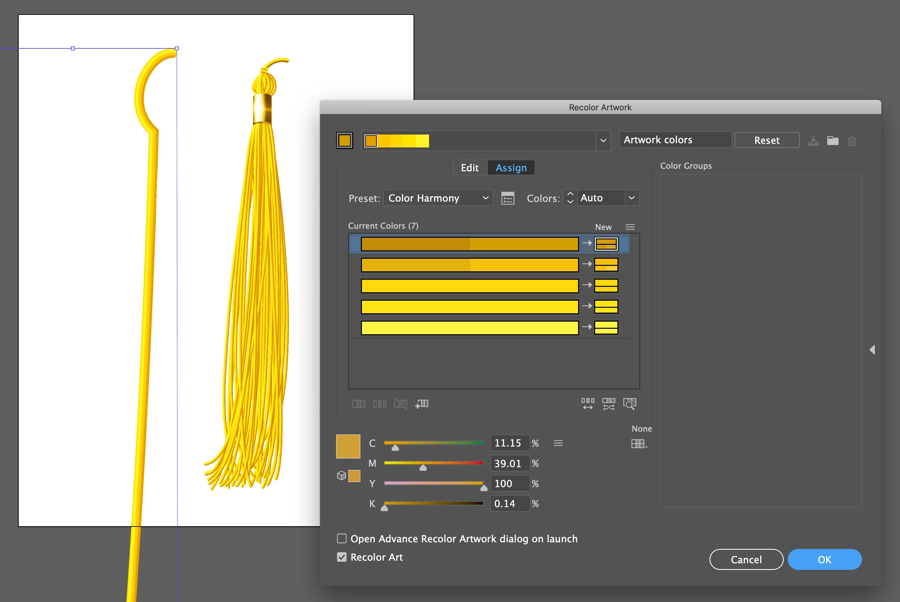
Task: Expand the harmony rules dropdown chevron
Action: 603,141
